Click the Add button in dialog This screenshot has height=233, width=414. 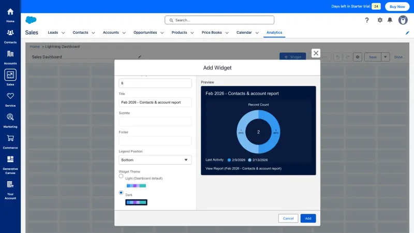click(x=308, y=219)
